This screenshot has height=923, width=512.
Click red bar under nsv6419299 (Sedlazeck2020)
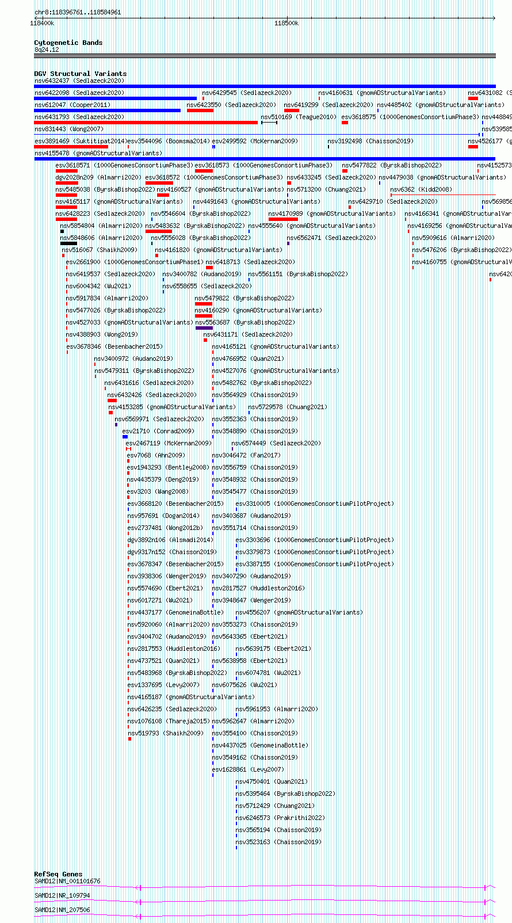point(292,110)
